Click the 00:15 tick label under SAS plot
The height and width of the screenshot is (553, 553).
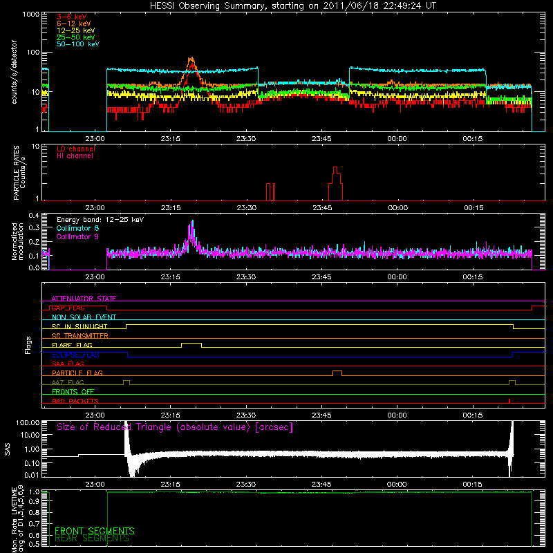[x=472, y=485]
